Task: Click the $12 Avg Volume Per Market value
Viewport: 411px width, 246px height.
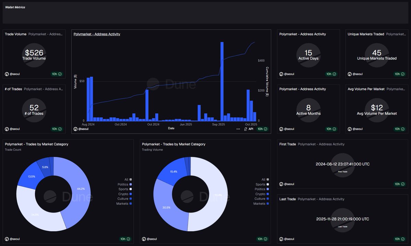Action: (377, 108)
